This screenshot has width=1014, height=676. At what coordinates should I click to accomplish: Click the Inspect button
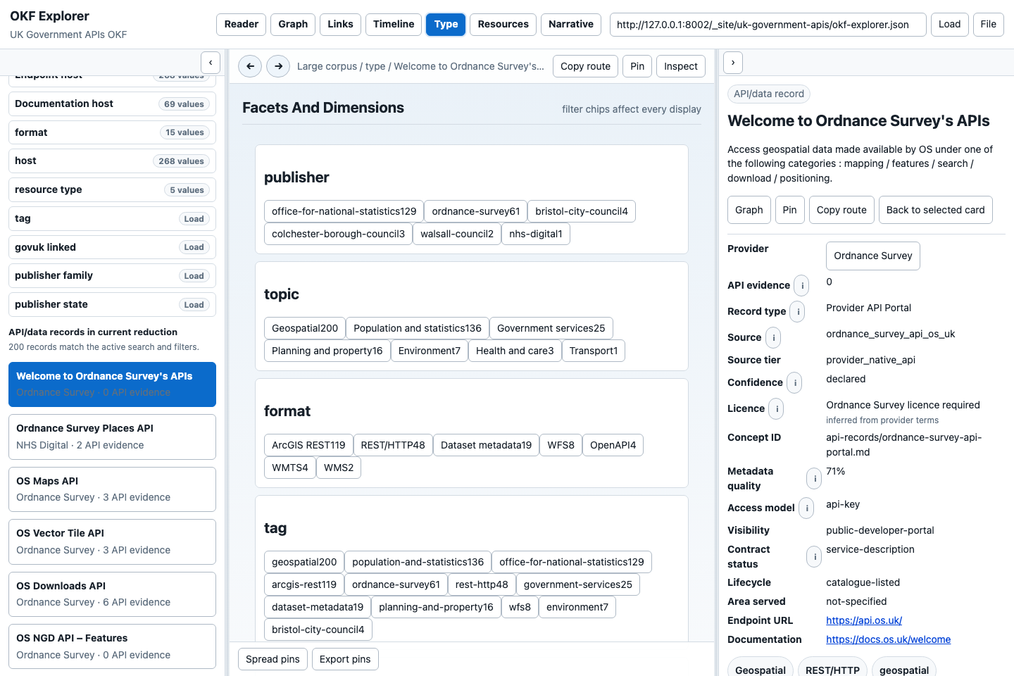[x=681, y=66]
